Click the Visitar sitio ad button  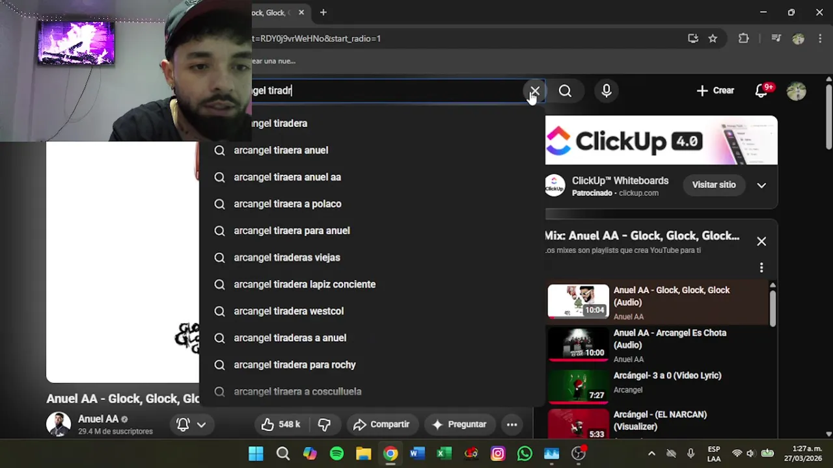pos(714,185)
